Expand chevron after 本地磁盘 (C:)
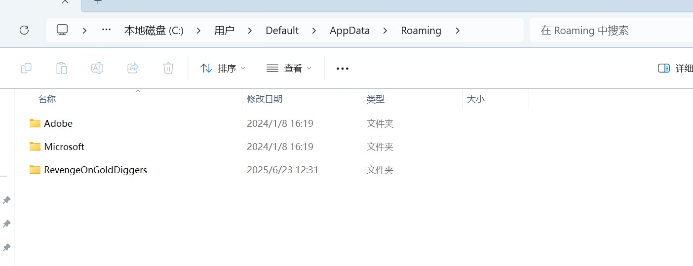The height and width of the screenshot is (266, 693). (x=198, y=31)
